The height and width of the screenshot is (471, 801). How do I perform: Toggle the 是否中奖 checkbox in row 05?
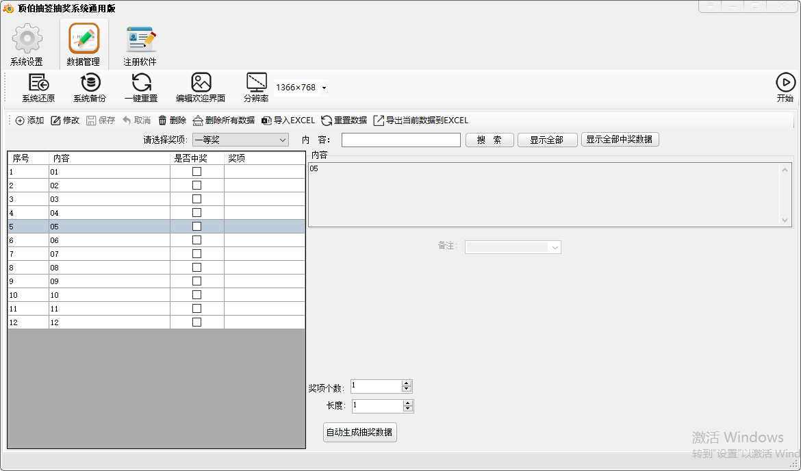(x=196, y=227)
